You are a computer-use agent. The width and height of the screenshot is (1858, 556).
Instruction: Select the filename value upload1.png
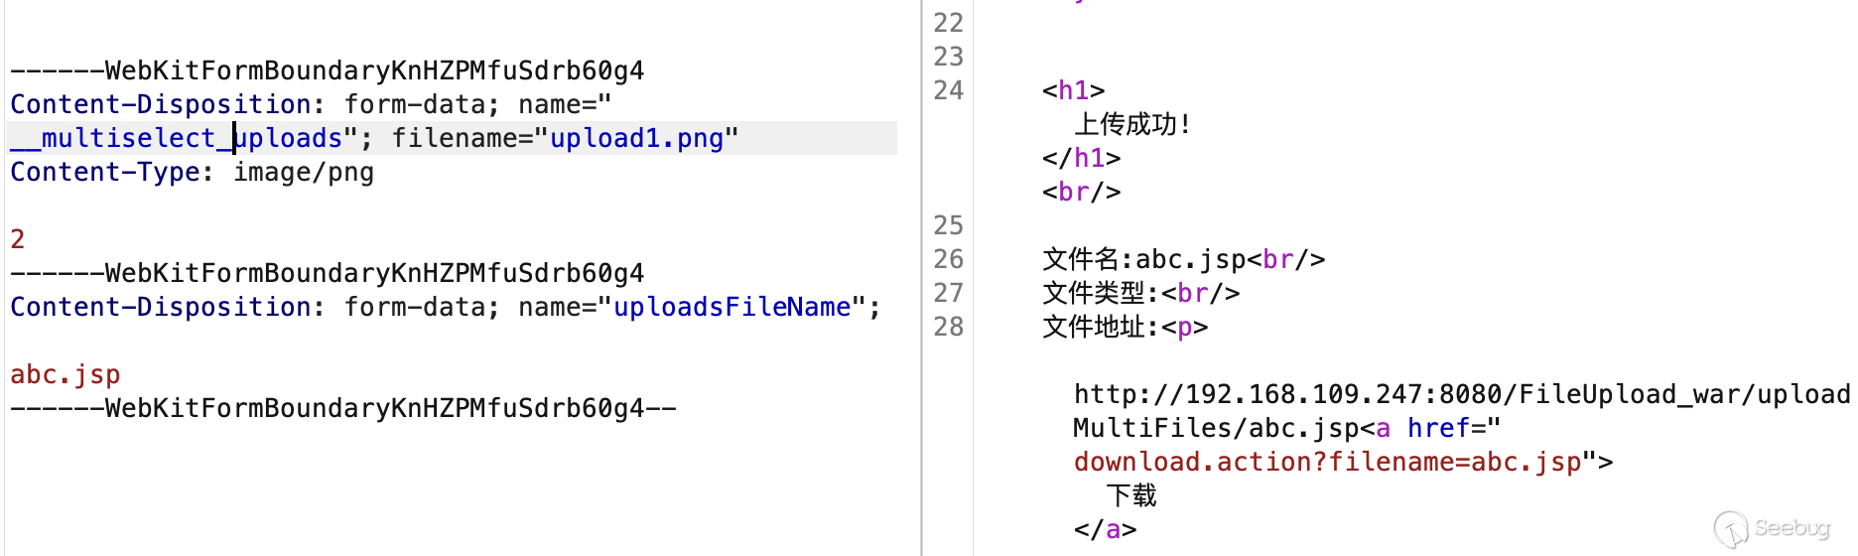click(636, 138)
